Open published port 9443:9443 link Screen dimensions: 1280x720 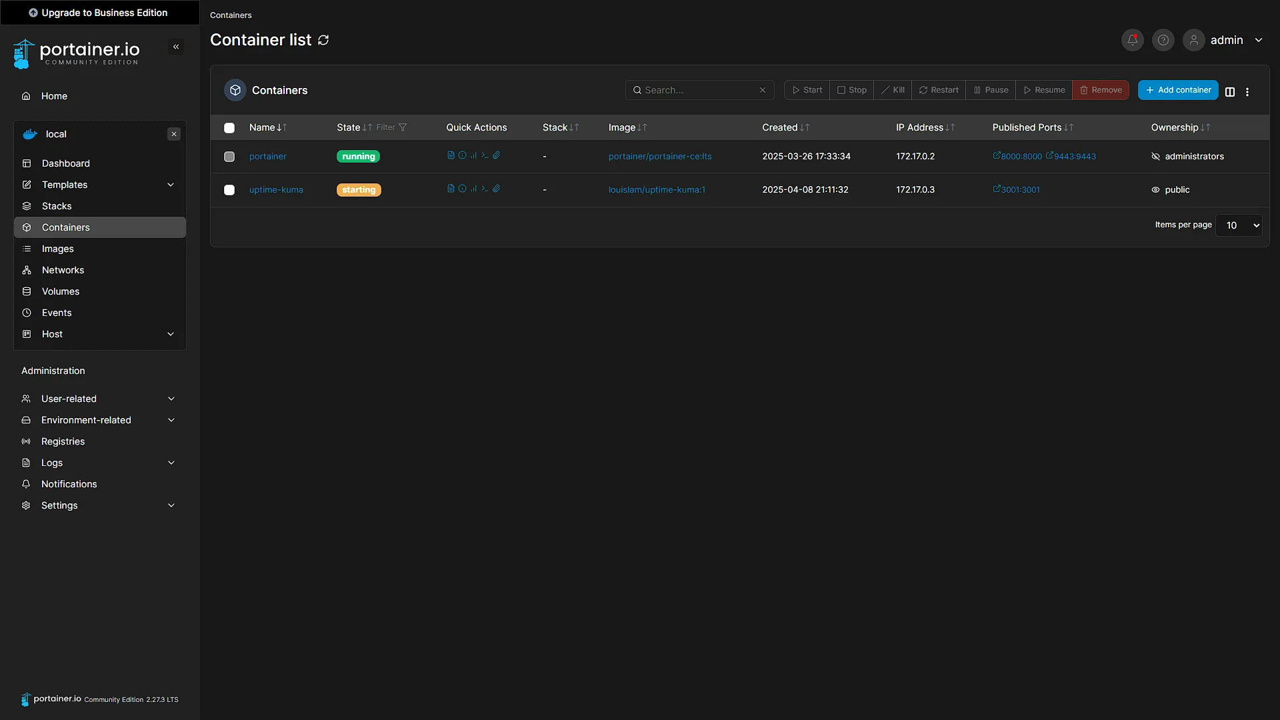tap(1071, 157)
